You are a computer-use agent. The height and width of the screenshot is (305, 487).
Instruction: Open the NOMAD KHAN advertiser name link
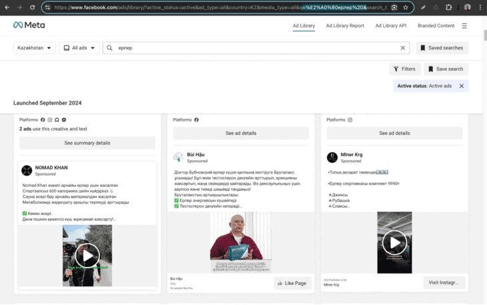[51, 168]
